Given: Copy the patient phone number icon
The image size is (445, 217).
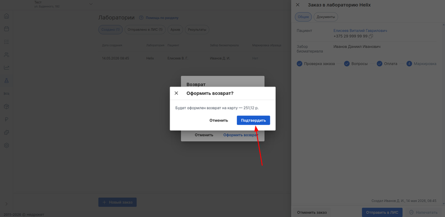Looking at the screenshot, I should tap(370, 36).
